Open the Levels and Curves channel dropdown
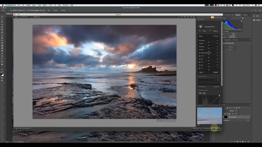The image size is (262, 147). coord(202,93)
